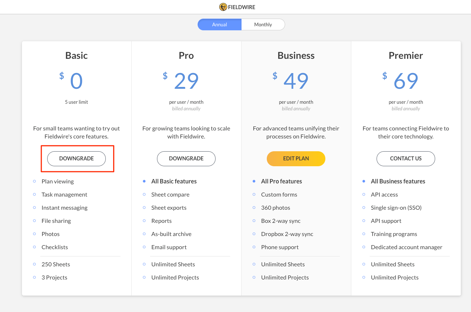Click the Fieldwire logo icon
Image resolution: width=471 pixels, height=312 pixels.
tap(223, 7)
